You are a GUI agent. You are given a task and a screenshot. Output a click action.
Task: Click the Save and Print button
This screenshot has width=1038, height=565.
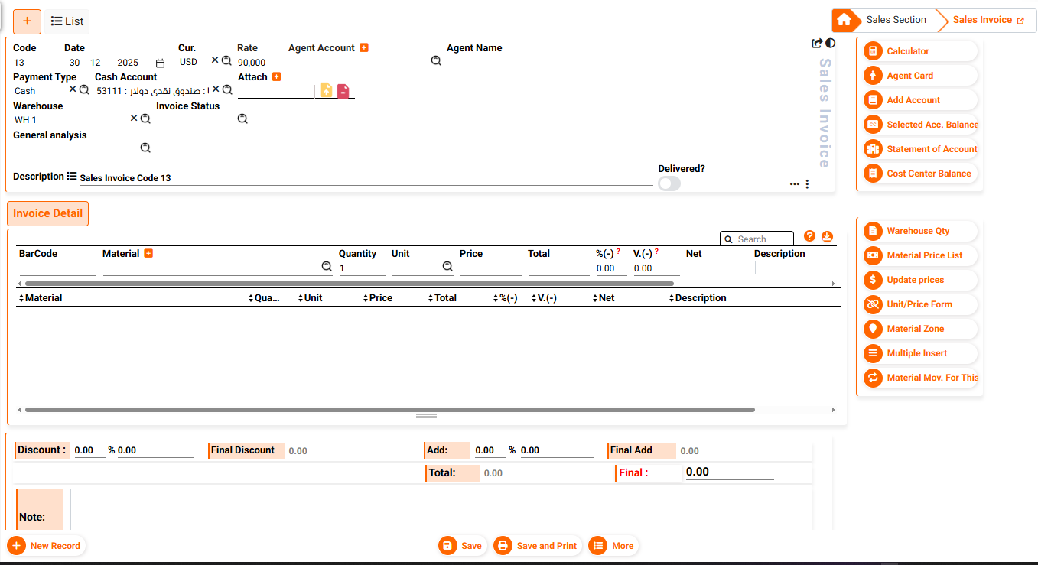coord(537,545)
